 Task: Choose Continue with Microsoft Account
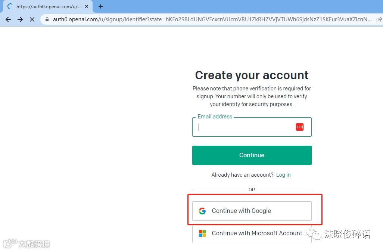pos(252,233)
